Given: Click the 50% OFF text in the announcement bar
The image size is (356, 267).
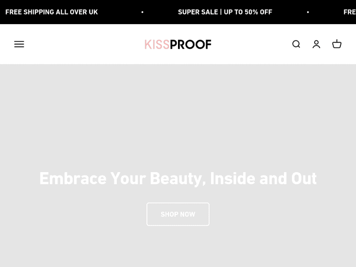Looking at the screenshot, I should point(258,12).
